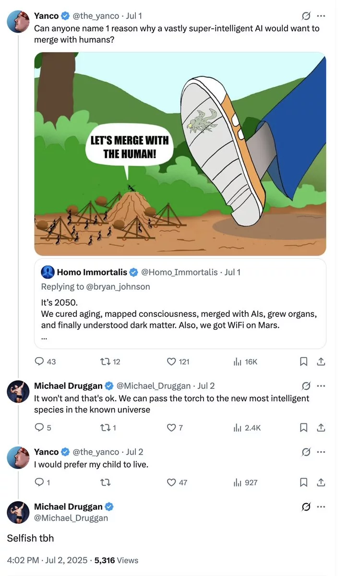Bookmark Michael Druggan's torch reply
348x576 pixels.
tap(303, 427)
